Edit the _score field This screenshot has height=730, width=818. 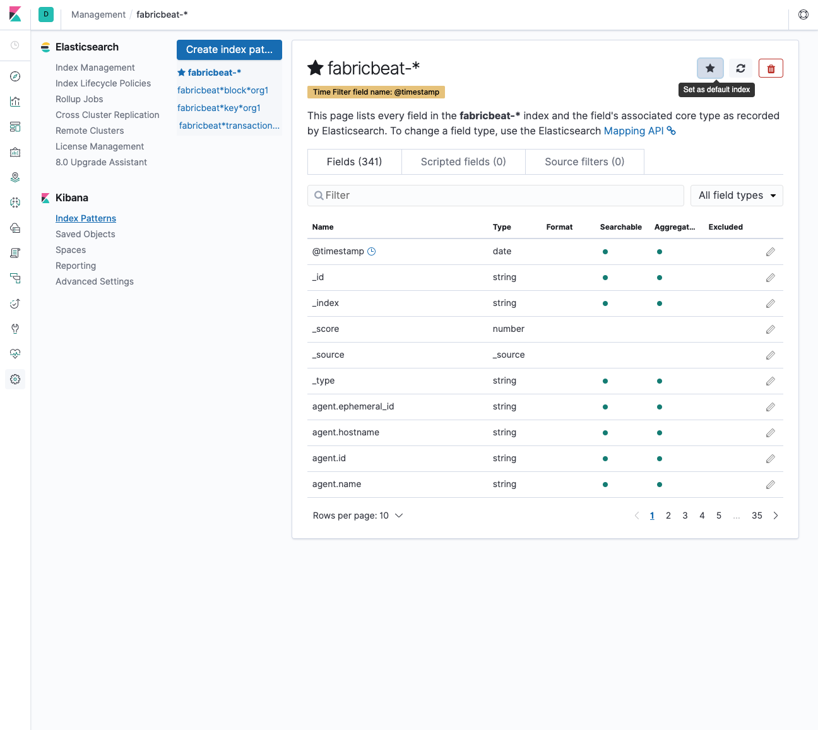[771, 329]
